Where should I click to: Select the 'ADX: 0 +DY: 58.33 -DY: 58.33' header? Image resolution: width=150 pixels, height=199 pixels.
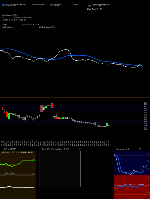[x=17, y=152]
